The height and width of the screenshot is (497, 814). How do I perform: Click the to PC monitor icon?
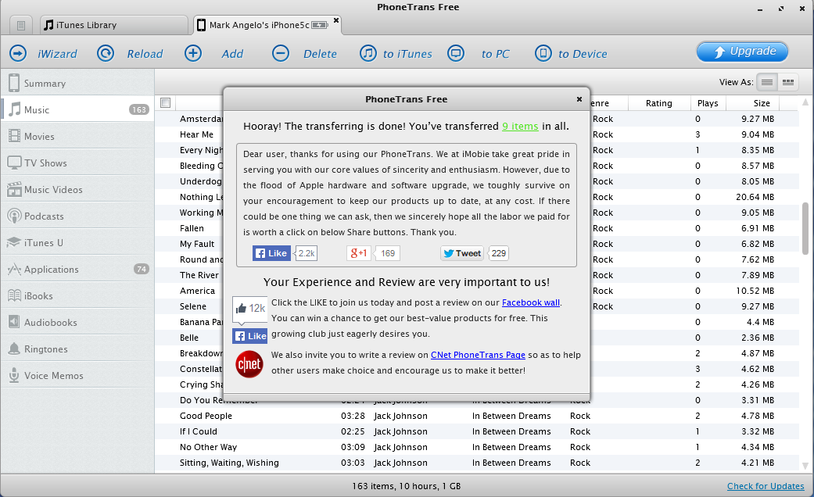[x=456, y=53]
